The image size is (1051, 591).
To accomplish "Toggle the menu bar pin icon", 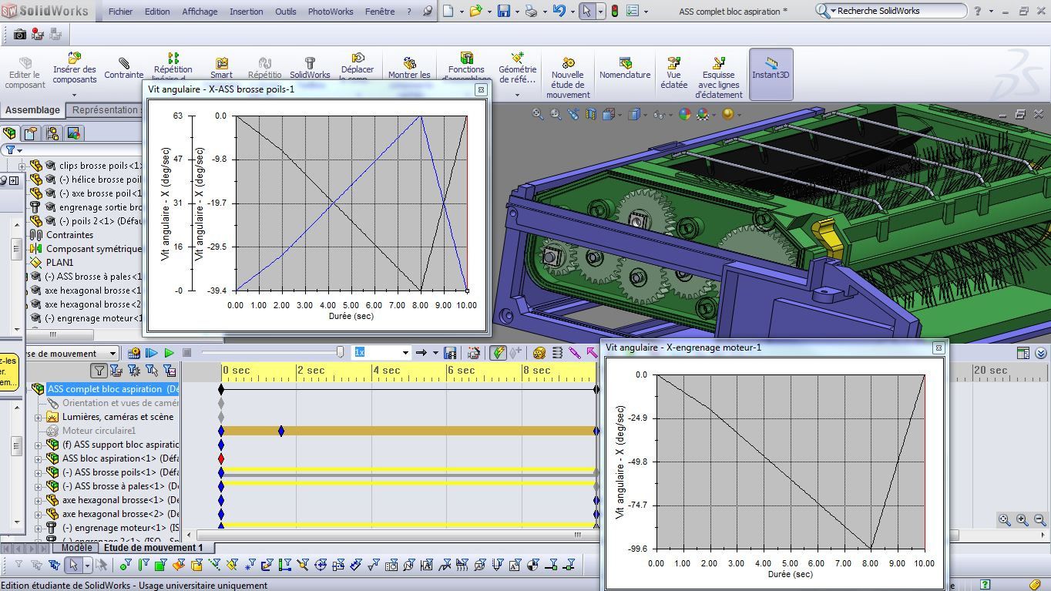I will pos(428,12).
